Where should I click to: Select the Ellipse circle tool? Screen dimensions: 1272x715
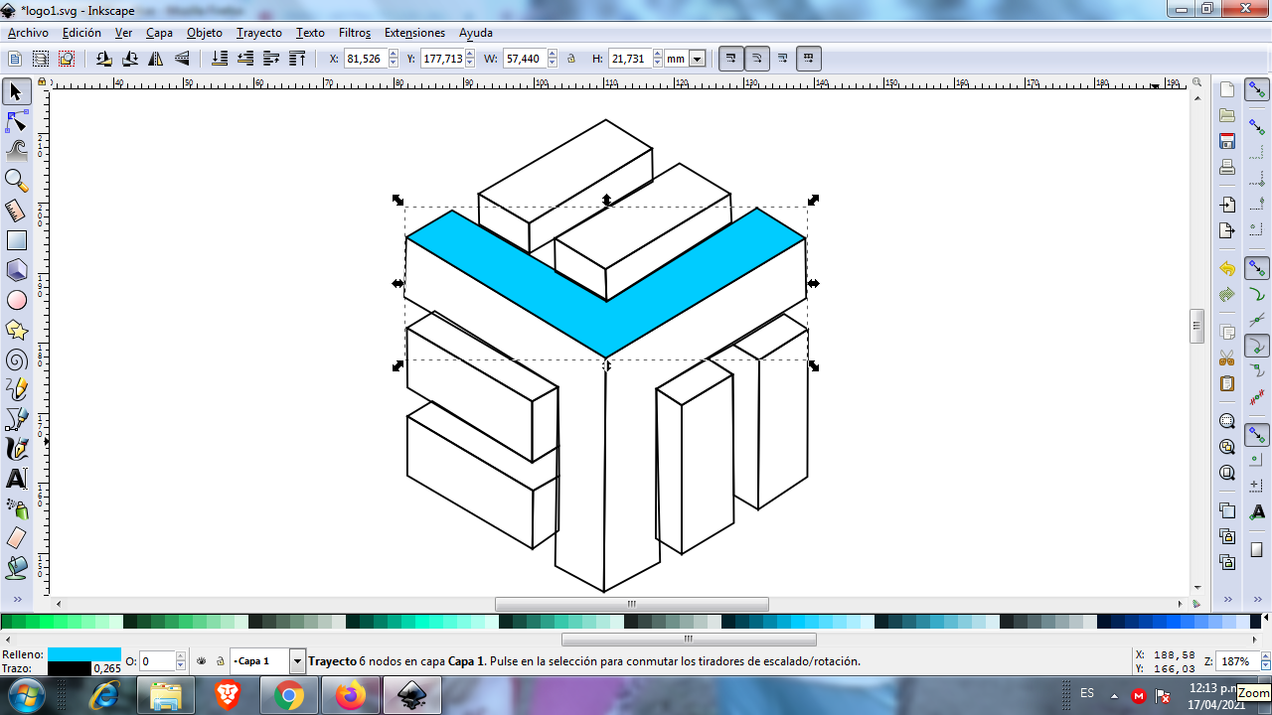(x=16, y=300)
